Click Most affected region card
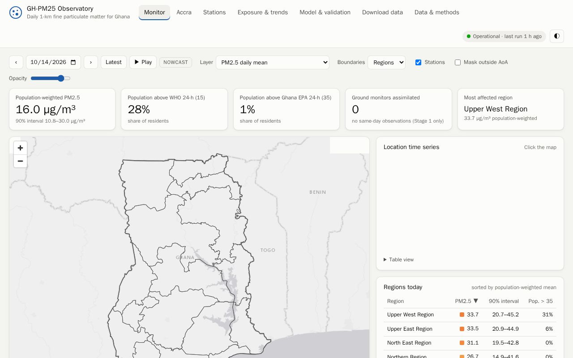 (511, 109)
